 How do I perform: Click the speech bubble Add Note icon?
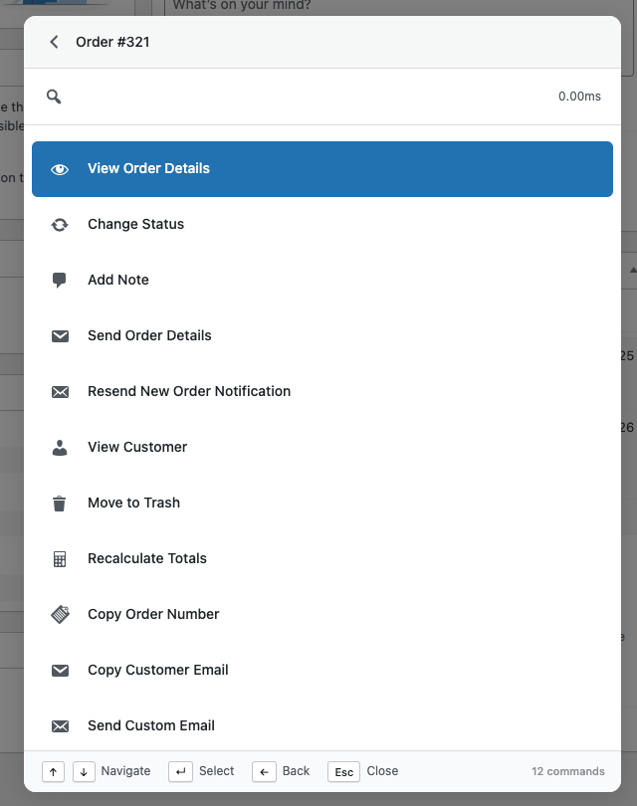pyautogui.click(x=60, y=281)
